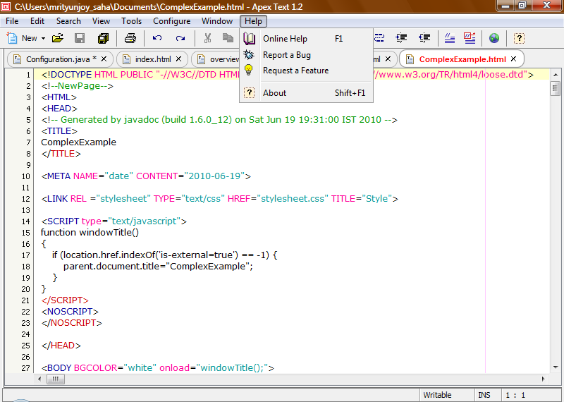Open the File menu
The height and width of the screenshot is (402, 564).
point(12,21)
